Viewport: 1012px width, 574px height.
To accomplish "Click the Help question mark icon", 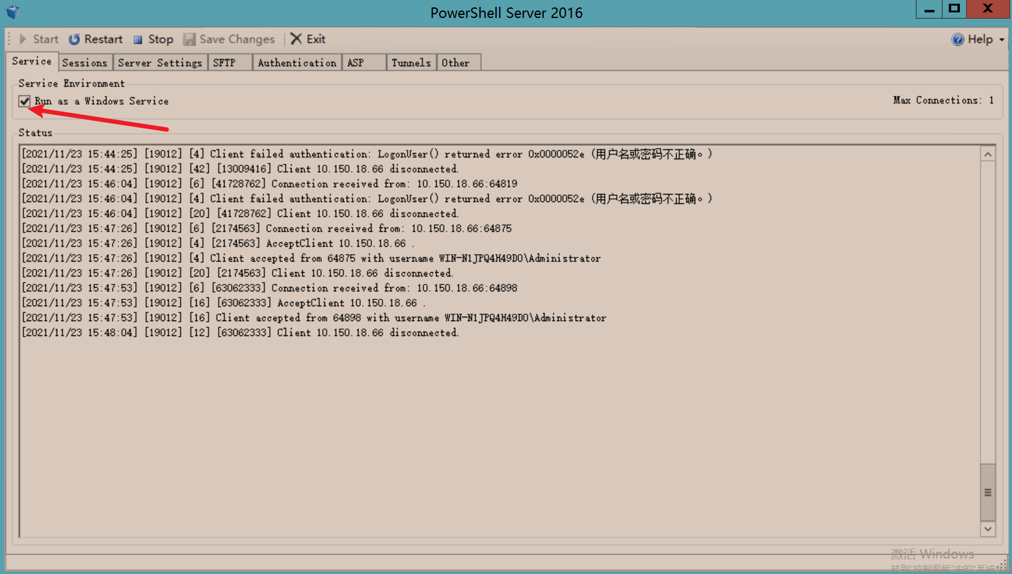I will tap(958, 39).
